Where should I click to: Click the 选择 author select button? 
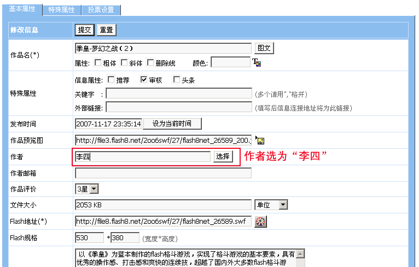click(x=223, y=156)
